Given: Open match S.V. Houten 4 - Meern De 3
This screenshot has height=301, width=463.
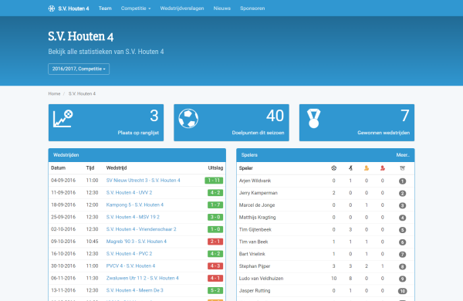Looking at the screenshot, I should (134, 290).
